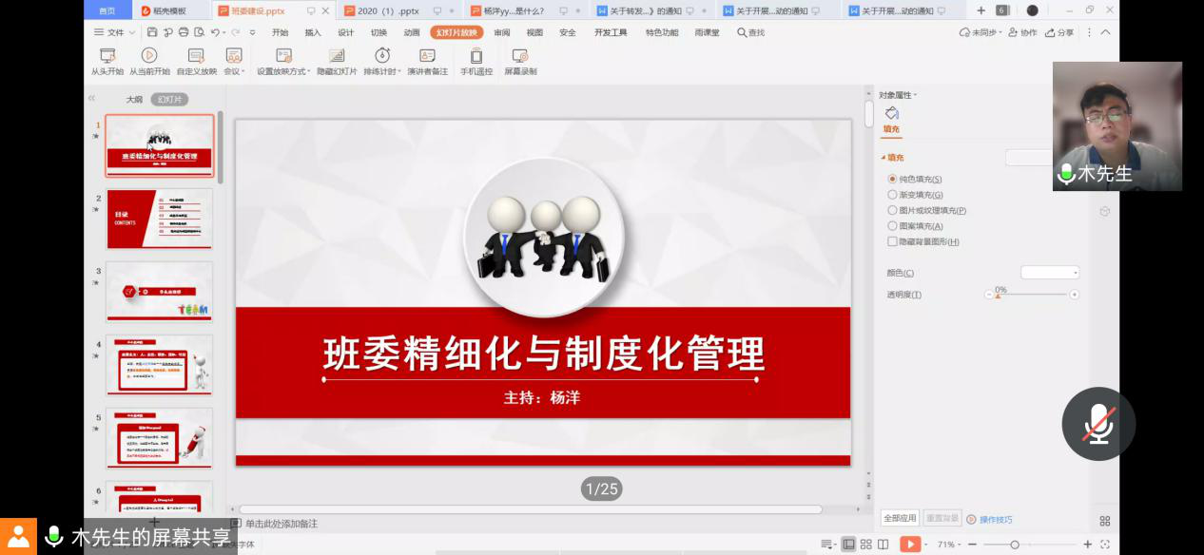Click the 手机遥控 phone remote icon
The image size is (1204, 555).
point(476,56)
